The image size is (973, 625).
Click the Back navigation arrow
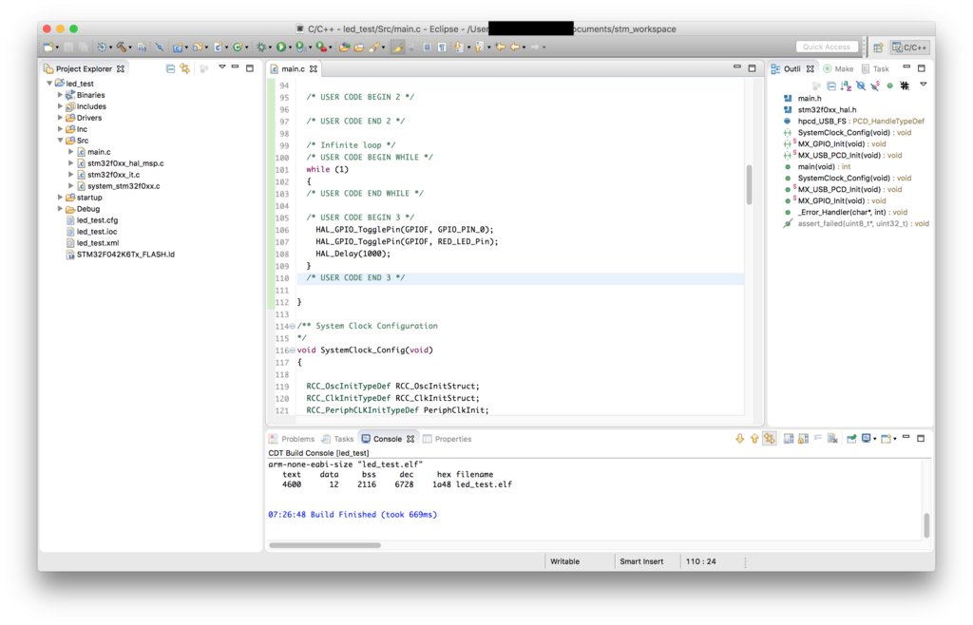(515, 47)
